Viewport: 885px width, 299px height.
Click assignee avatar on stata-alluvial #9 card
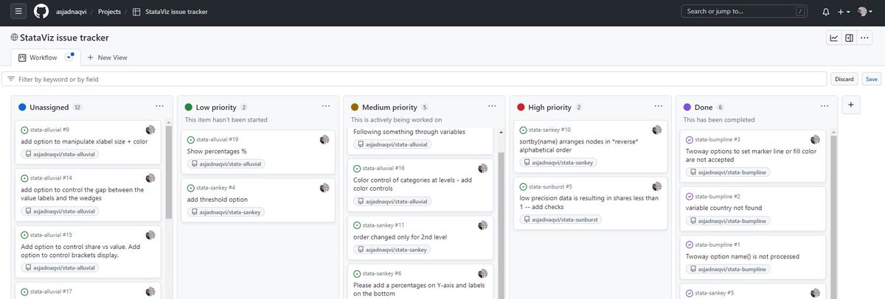coord(150,130)
